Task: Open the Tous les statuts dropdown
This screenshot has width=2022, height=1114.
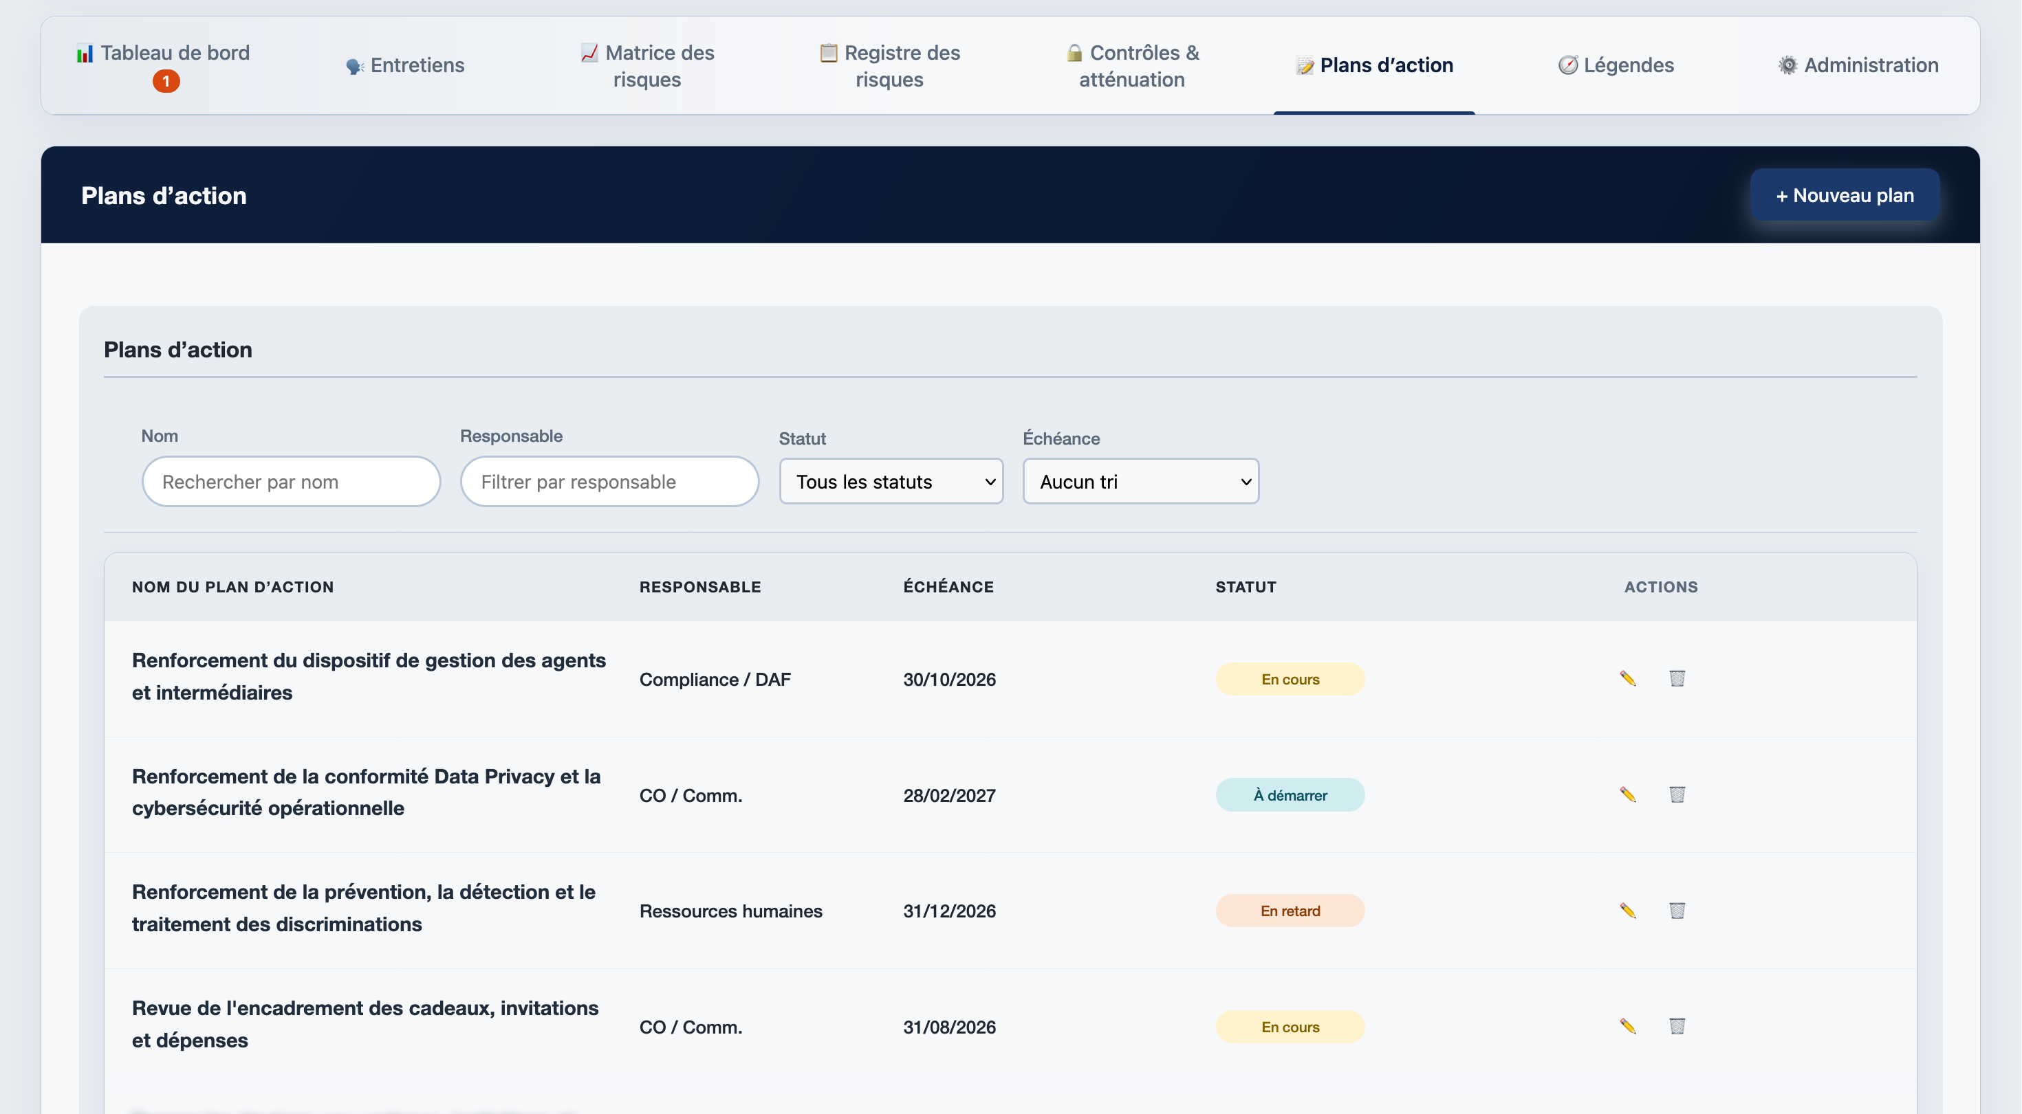Action: (891, 481)
